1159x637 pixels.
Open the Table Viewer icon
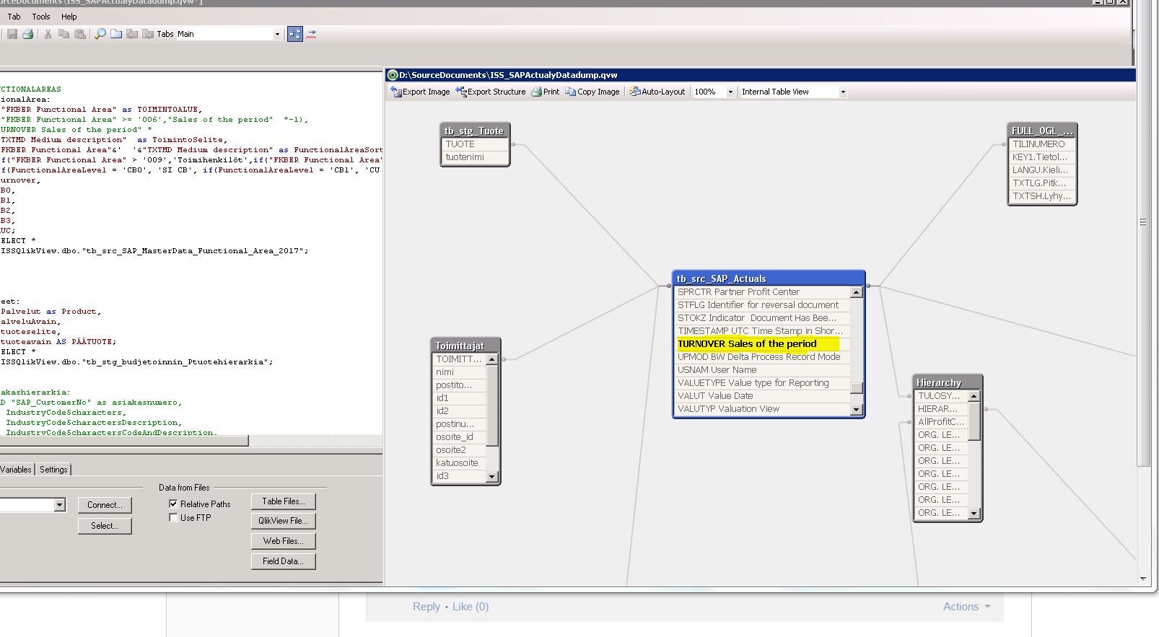click(294, 34)
